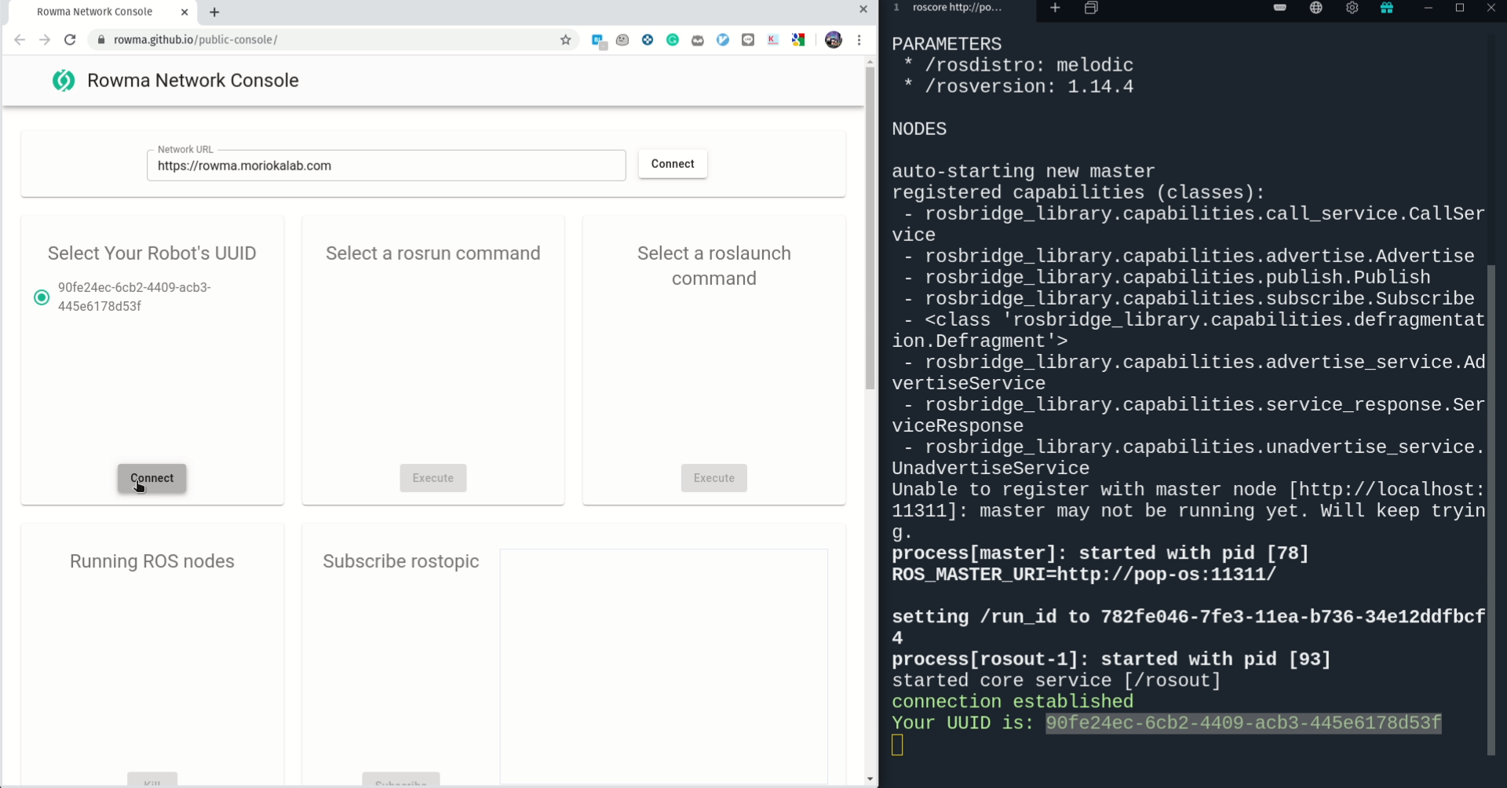This screenshot has height=788, width=1507.
Task: Click the 'Select a roslaunch command' heading
Action: 714,266
